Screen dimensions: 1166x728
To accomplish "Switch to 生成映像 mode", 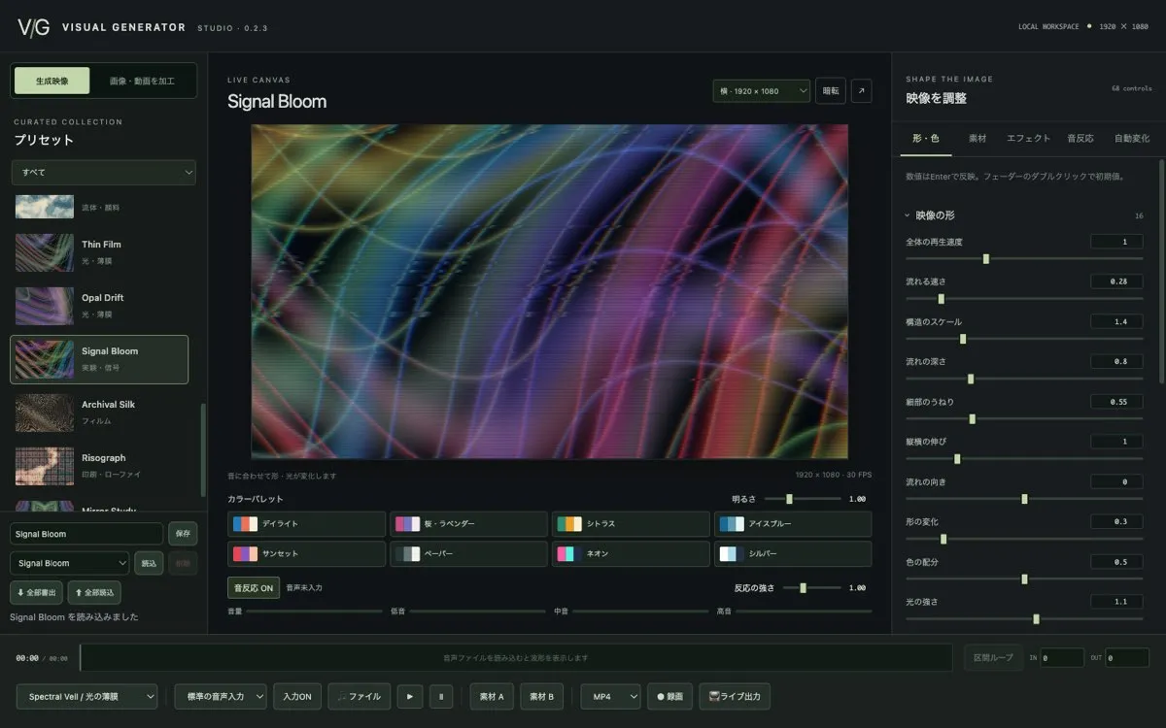I will tap(52, 81).
